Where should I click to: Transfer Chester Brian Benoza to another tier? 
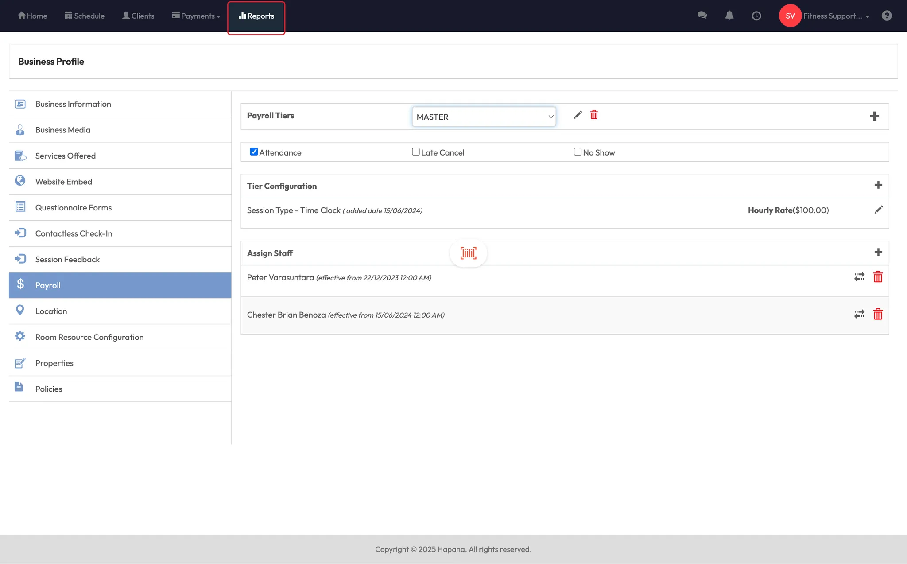859,315
